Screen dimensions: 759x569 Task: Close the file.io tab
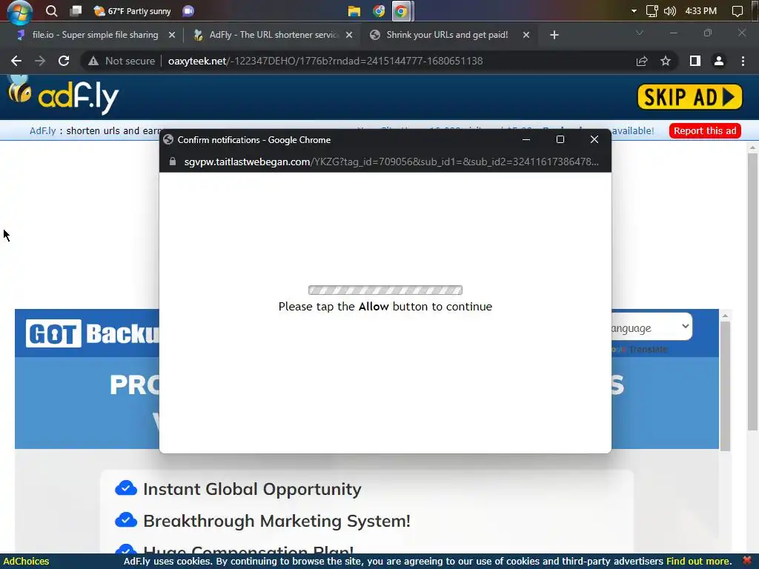[172, 35]
